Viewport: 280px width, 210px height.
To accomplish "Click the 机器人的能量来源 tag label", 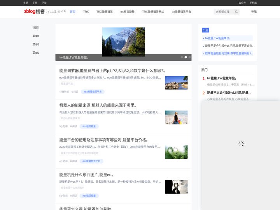I will [x=70, y=118].
